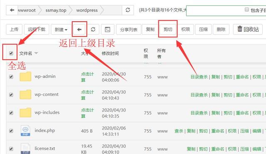The width and height of the screenshot is (266, 154).
Task: Click 重命名 in wp-admin row
Action: pyautogui.click(x=242, y=77)
